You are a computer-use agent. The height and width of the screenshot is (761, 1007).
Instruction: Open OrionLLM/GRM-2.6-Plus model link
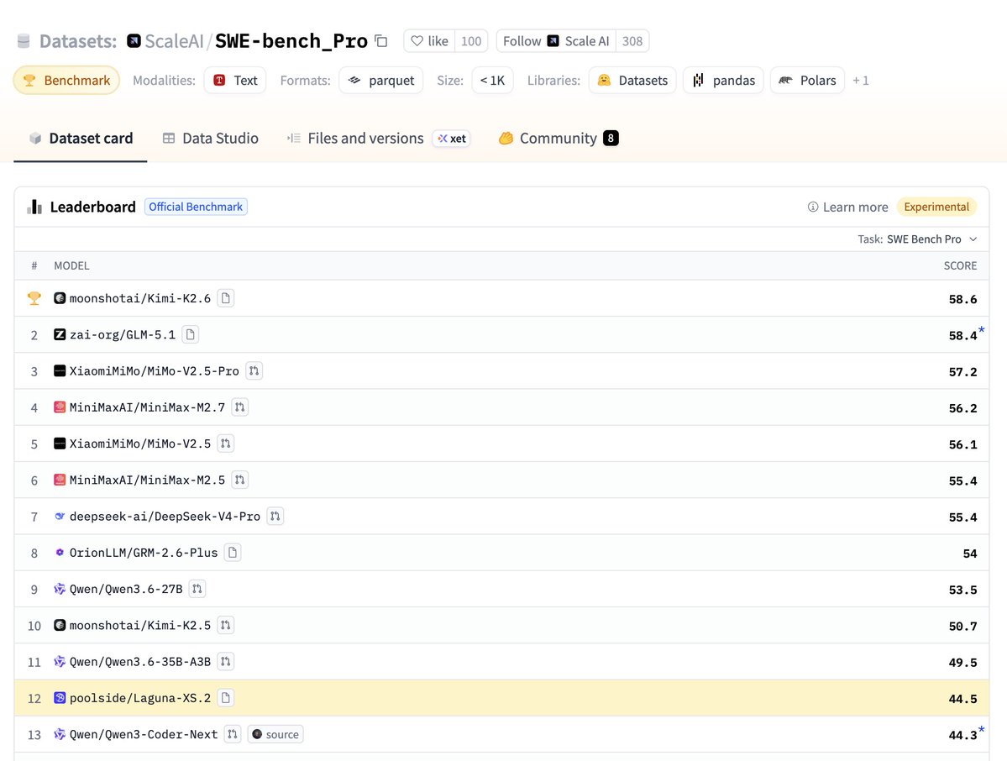pos(144,553)
